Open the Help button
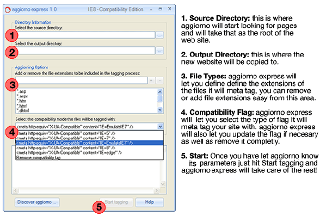The image size is (320, 216). click(x=150, y=202)
